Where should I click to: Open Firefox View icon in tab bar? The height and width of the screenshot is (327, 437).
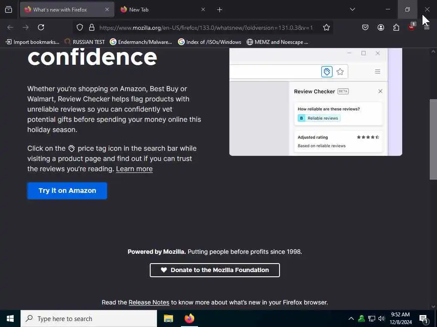pyautogui.click(x=9, y=9)
